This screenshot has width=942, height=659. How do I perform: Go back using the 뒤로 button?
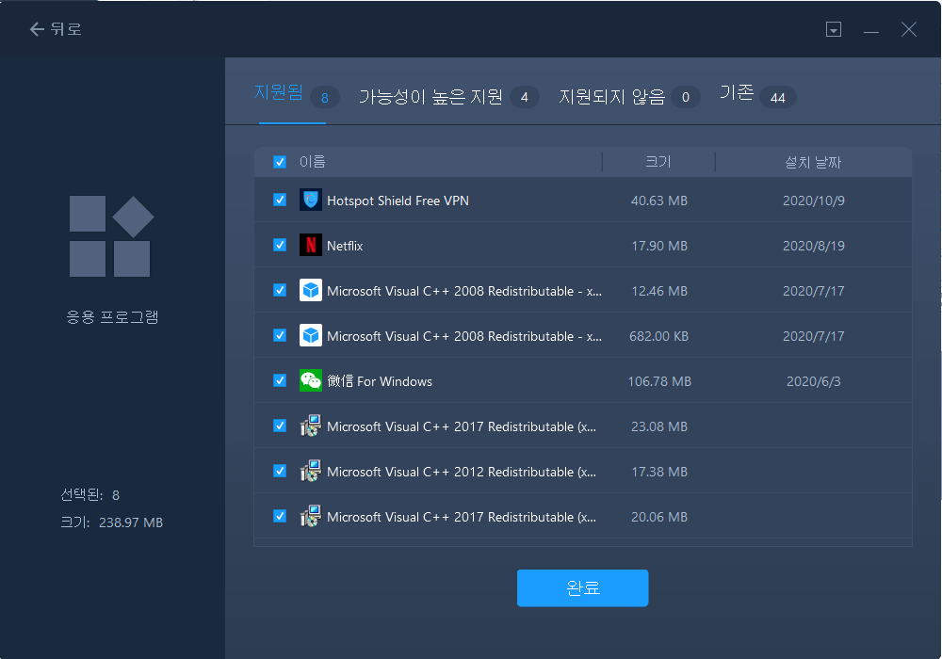point(56,29)
